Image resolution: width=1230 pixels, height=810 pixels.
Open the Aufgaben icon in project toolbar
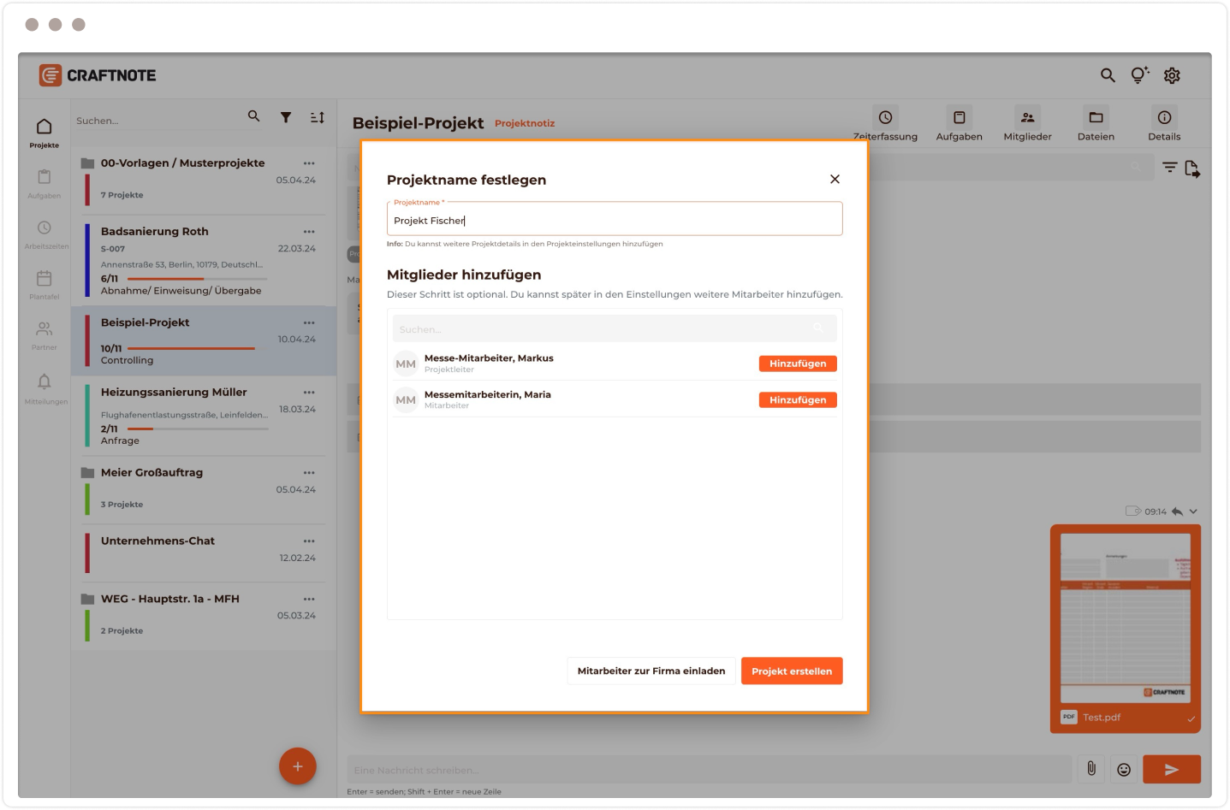click(x=959, y=118)
